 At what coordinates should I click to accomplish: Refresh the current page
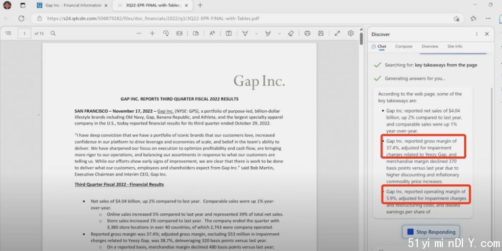click(22, 19)
